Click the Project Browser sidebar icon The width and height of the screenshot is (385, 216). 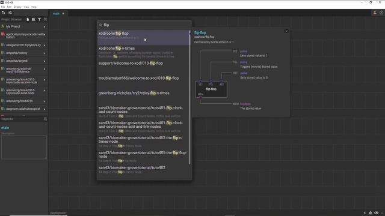4,13
